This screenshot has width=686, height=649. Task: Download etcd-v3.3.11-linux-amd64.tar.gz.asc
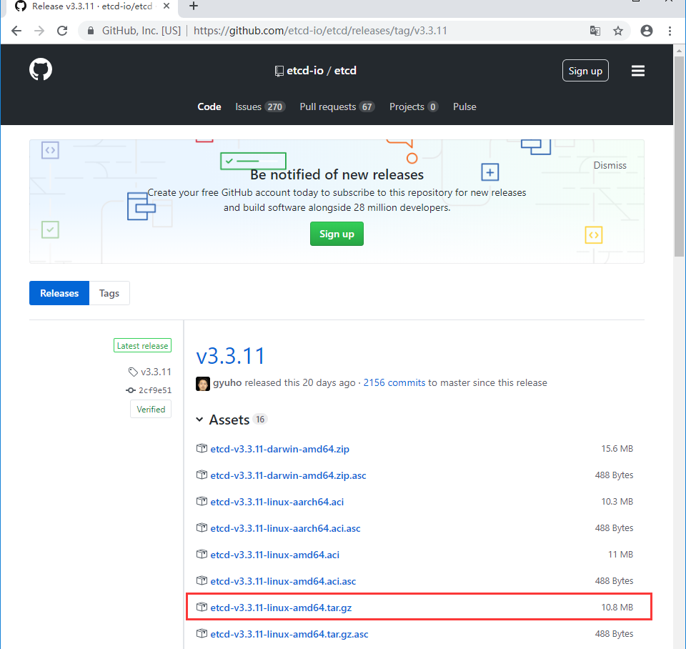(289, 634)
